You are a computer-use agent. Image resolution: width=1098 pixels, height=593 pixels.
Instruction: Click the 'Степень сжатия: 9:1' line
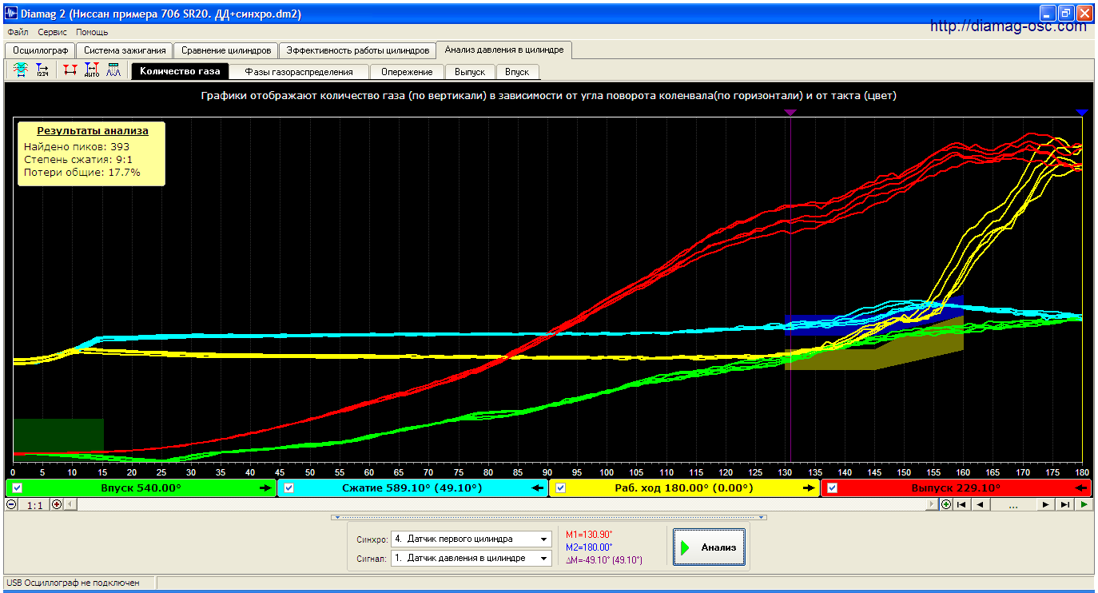[78, 159]
